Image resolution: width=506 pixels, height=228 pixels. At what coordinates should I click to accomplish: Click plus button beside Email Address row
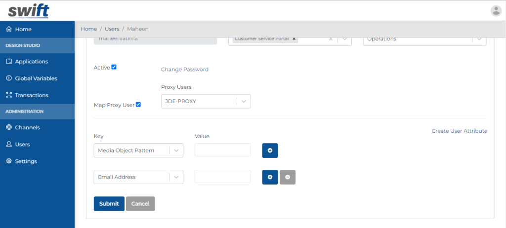(x=270, y=177)
